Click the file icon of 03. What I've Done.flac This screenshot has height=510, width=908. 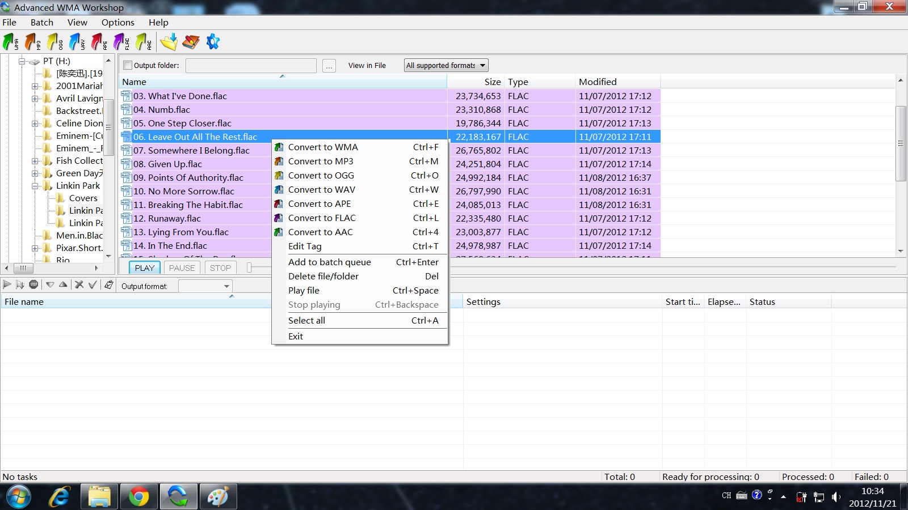point(126,96)
